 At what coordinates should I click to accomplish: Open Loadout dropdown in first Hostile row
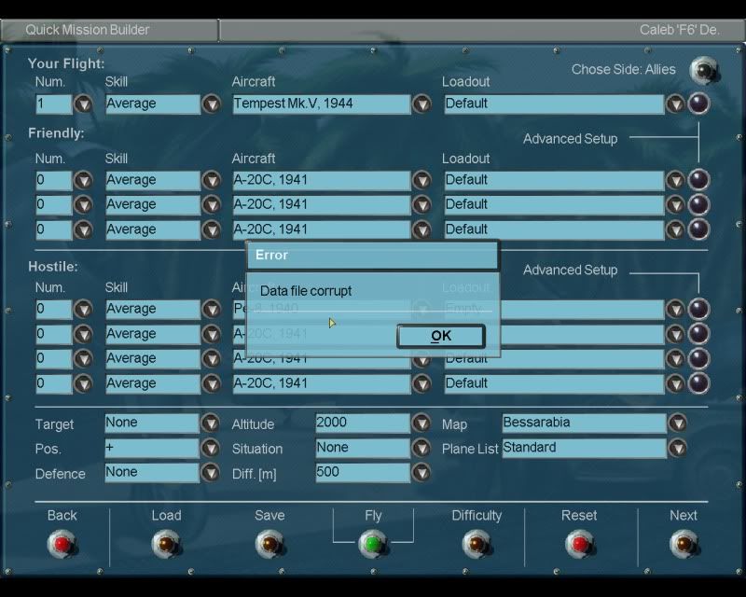(675, 309)
